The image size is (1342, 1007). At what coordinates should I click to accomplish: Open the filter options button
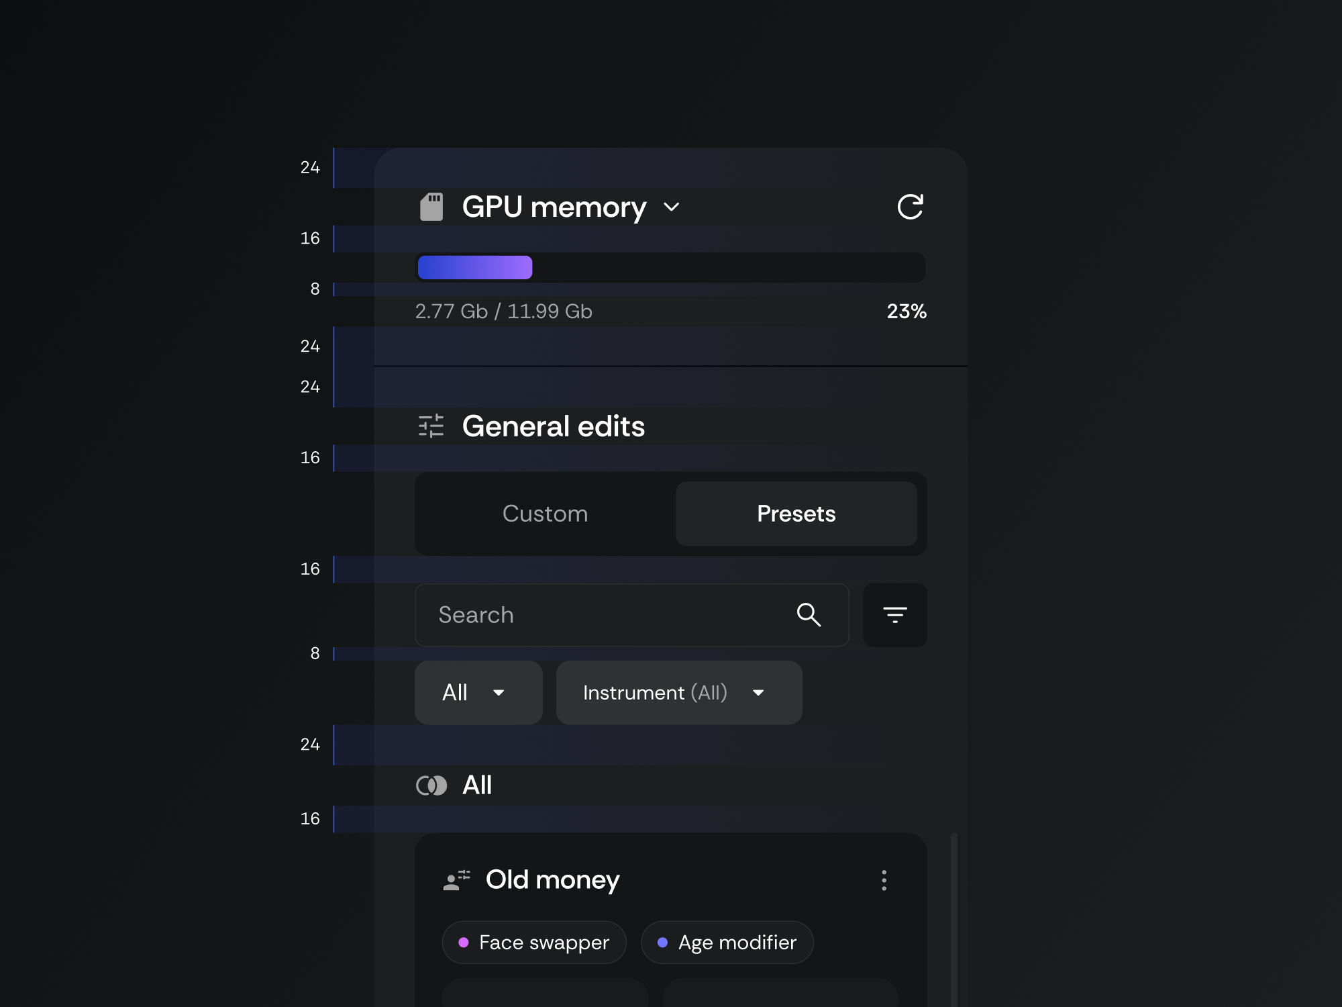tap(894, 615)
